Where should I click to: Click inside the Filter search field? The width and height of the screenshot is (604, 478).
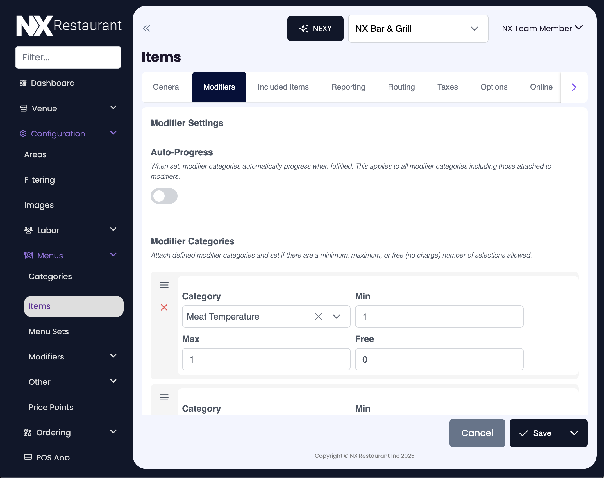(x=68, y=57)
